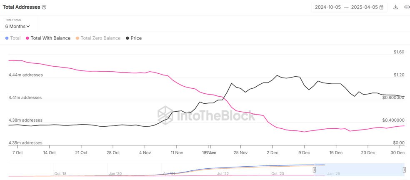Click the blue Total legend dot

[7, 38]
